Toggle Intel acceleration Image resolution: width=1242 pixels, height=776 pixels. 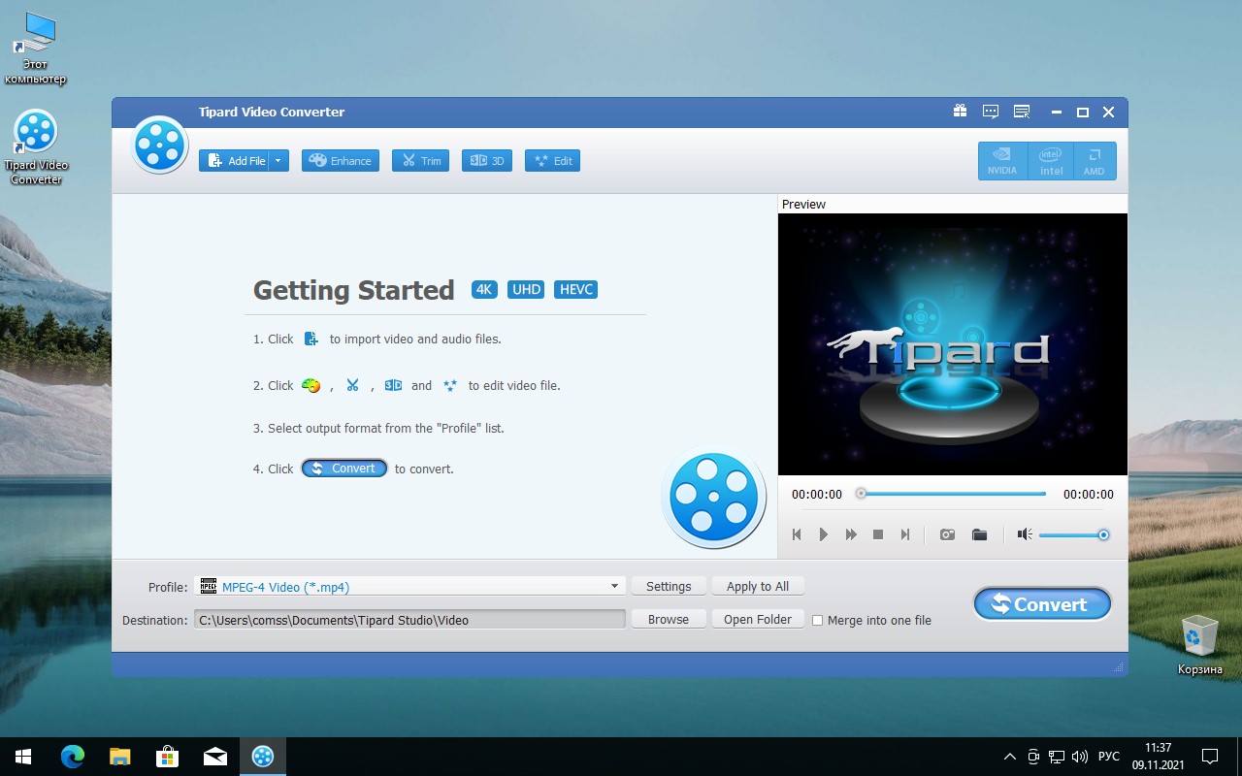[1051, 161]
